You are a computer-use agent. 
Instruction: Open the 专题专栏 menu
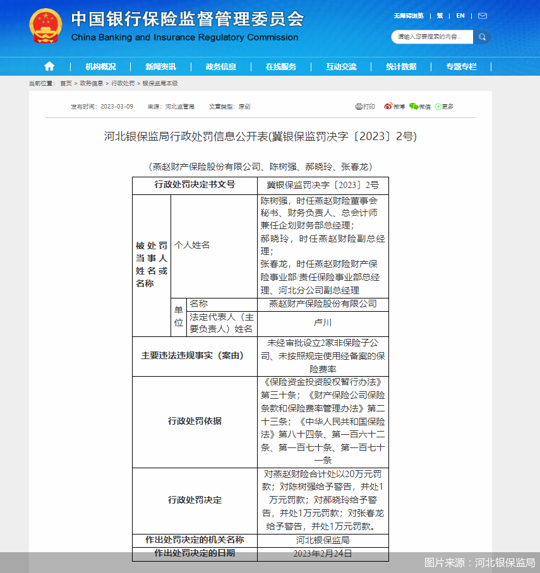461,66
